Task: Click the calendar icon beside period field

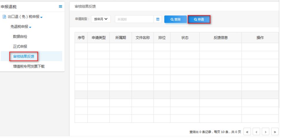Action: 158,19
